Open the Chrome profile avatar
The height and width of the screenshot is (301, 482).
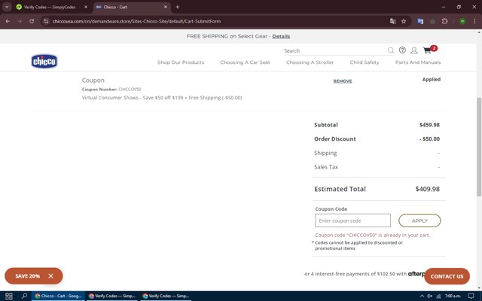462,21
